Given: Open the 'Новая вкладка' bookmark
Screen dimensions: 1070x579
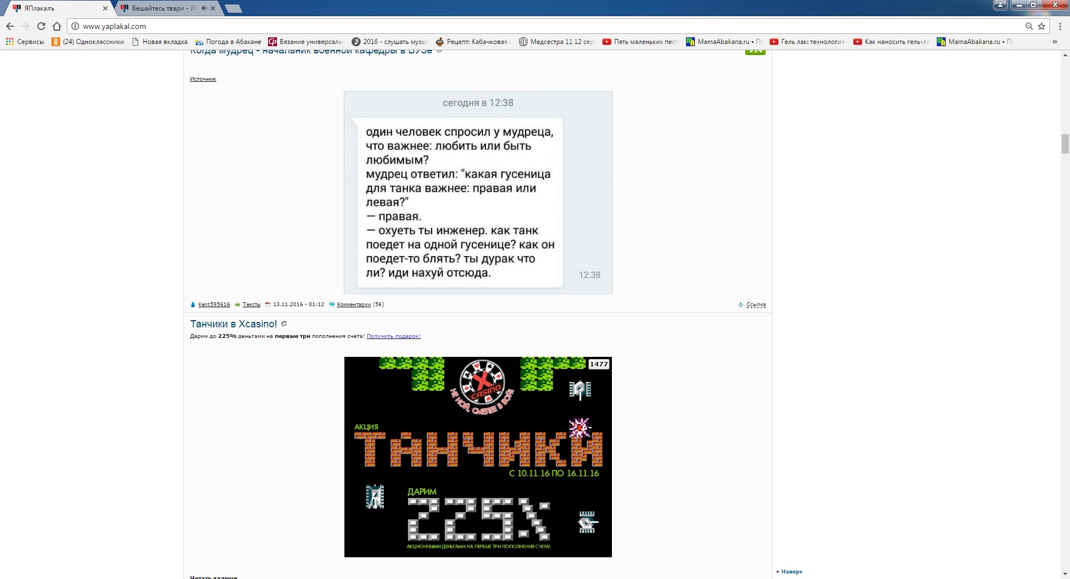Looking at the screenshot, I should [x=160, y=42].
